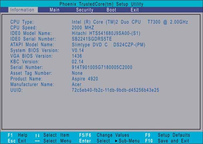Click the KBC Version label

[25, 62]
